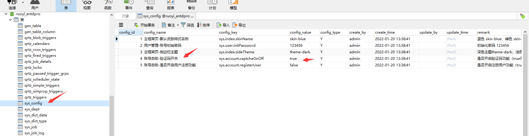Collapse the 表 tables tree node
The image size is (529, 136).
pos(10,20)
